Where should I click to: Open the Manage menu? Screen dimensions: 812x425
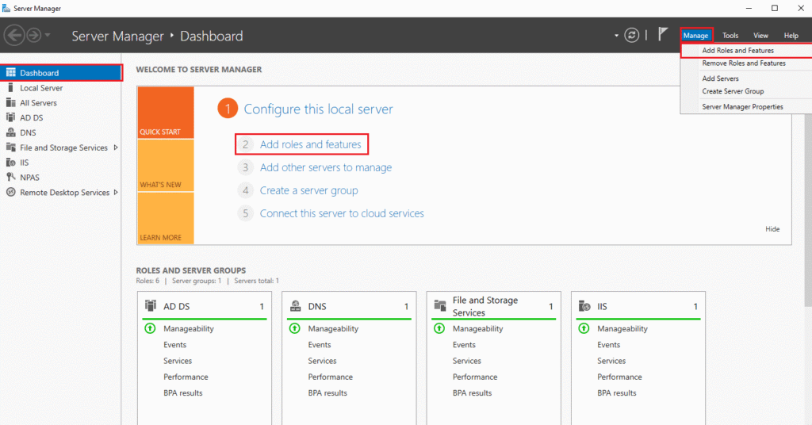pyautogui.click(x=696, y=35)
